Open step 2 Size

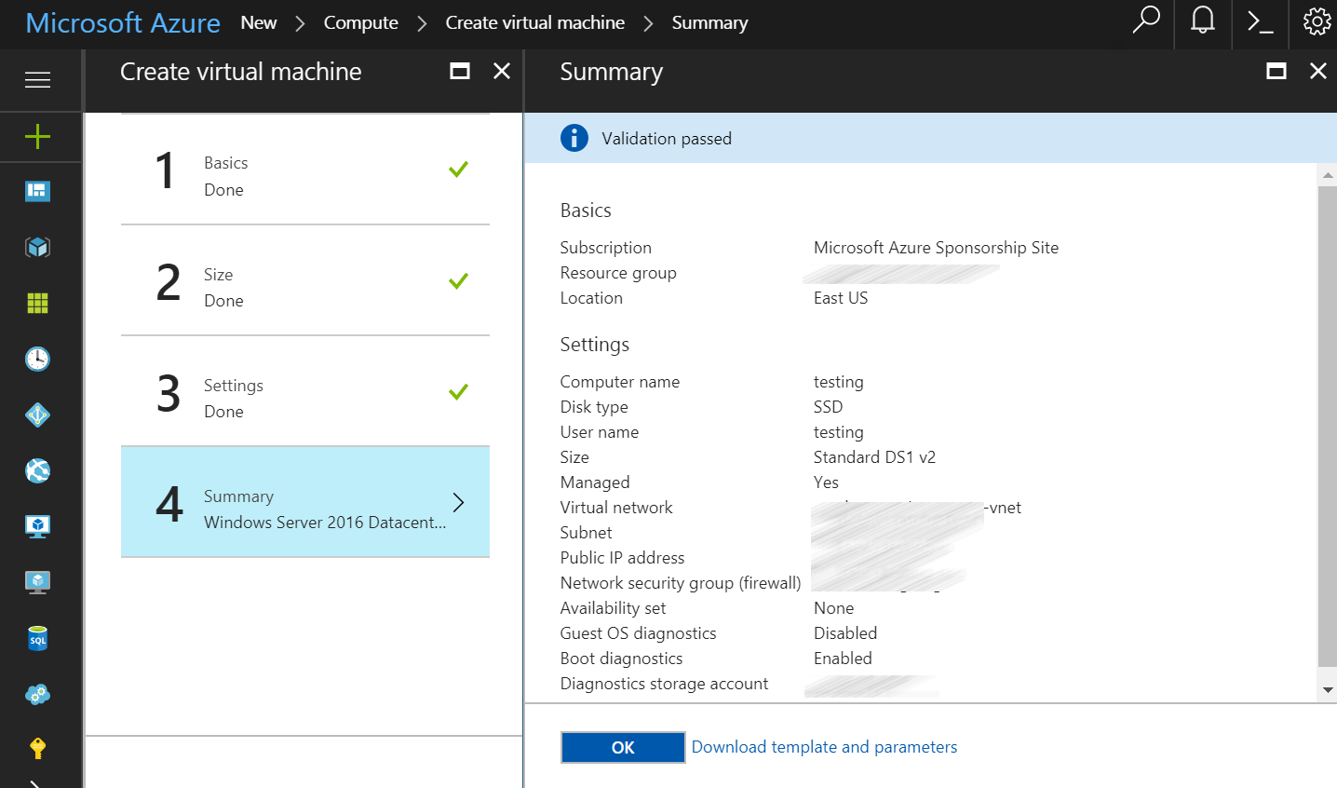305,280
